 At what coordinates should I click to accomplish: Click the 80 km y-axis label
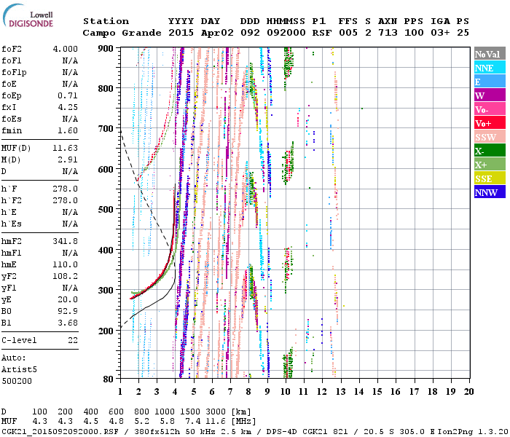109,379
